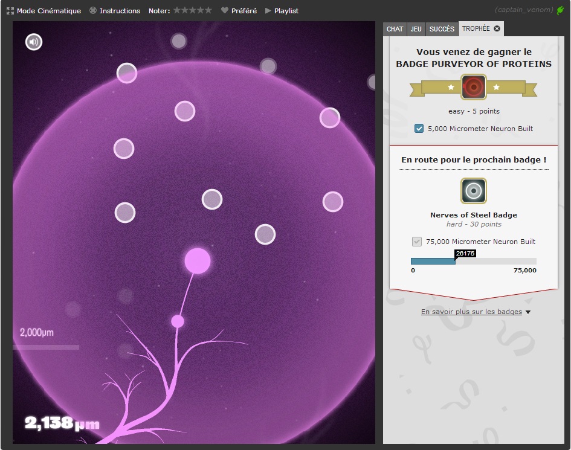
Task: Toggle 75,000 Micrometer Neuron Built checkbox
Action: [x=417, y=242]
